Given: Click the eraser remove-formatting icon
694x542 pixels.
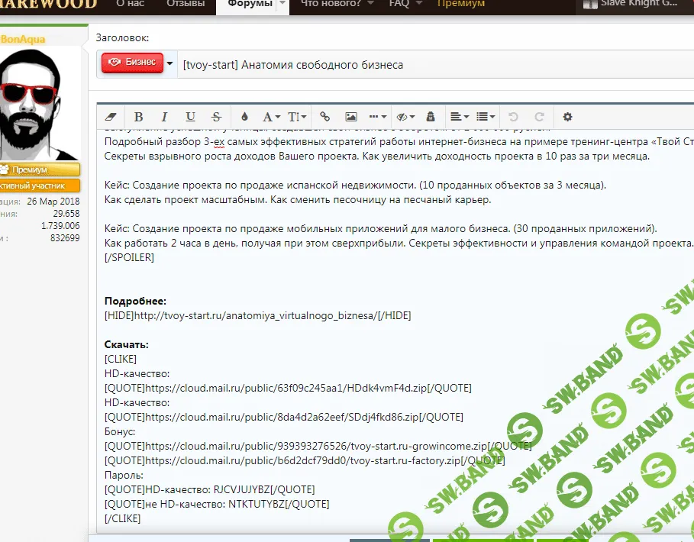Looking at the screenshot, I should click(x=112, y=117).
